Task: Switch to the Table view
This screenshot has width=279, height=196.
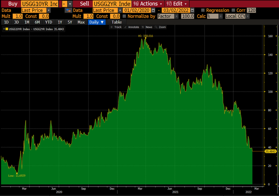Action: click(x=117, y=22)
